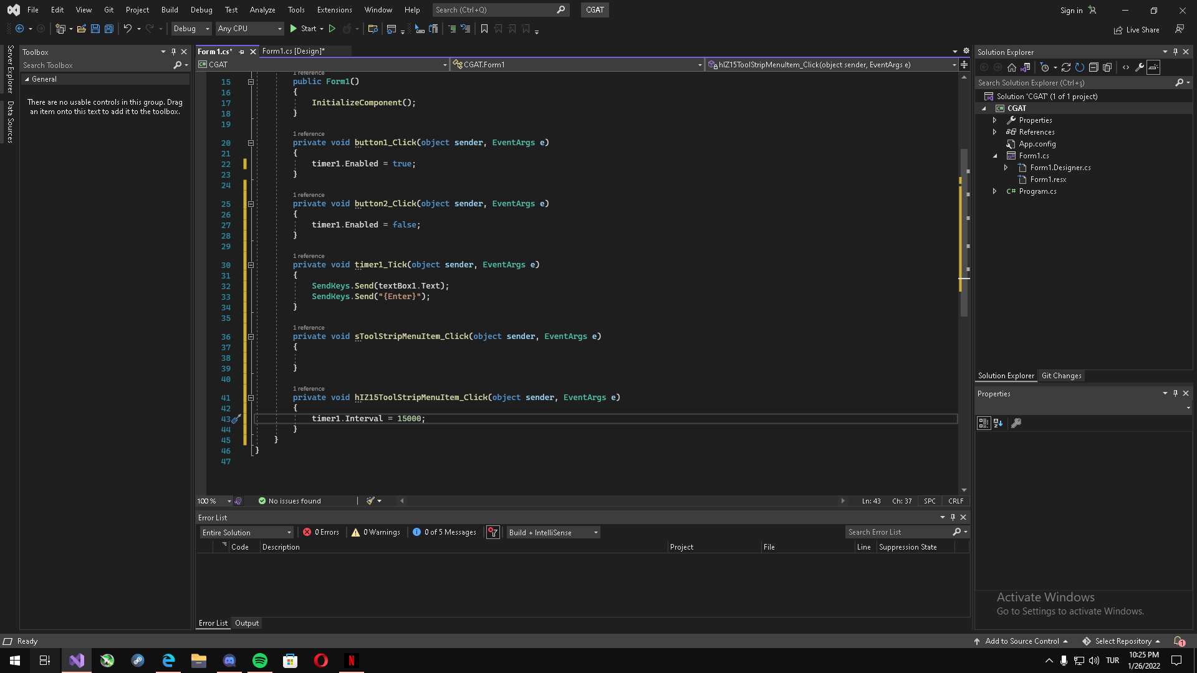Click the Start debugging button

pyautogui.click(x=303, y=29)
